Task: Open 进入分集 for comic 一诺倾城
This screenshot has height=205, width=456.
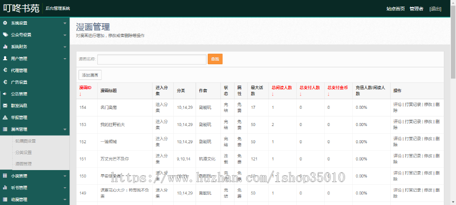Action: pyautogui.click(x=162, y=142)
